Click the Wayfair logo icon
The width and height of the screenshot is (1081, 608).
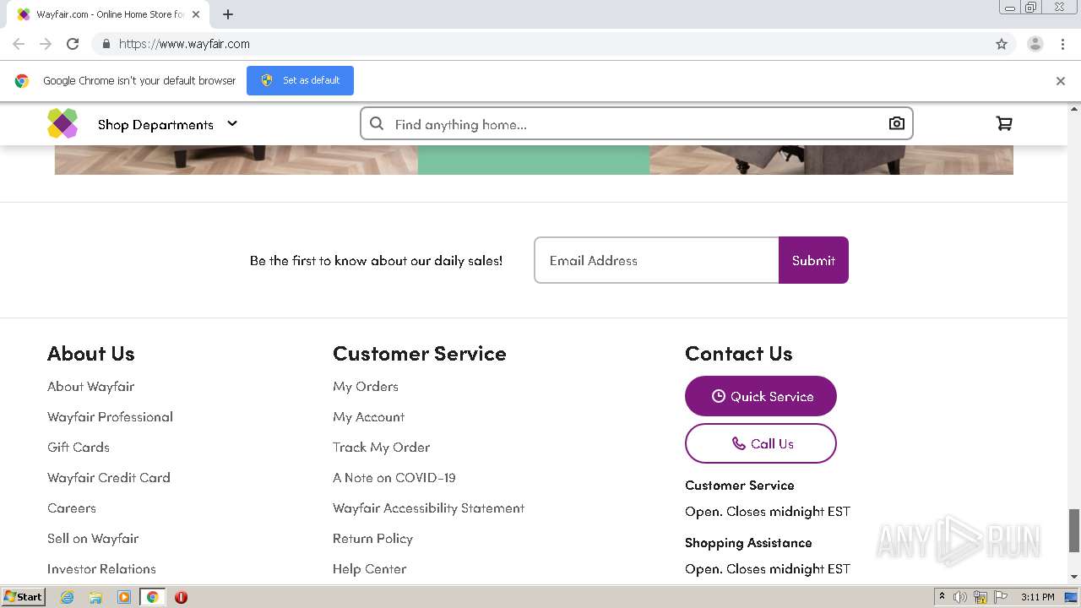[62, 123]
